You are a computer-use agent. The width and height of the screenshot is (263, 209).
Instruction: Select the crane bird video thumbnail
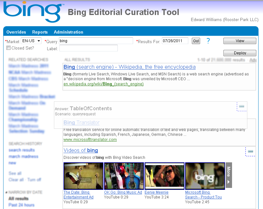click(x=83, y=176)
